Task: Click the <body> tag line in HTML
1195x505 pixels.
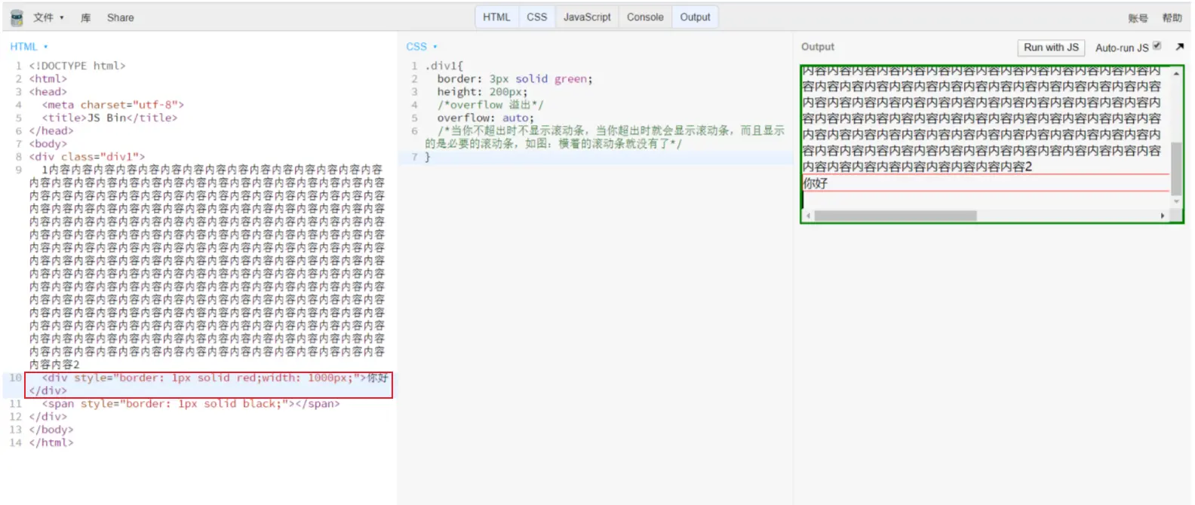Action: (48, 144)
